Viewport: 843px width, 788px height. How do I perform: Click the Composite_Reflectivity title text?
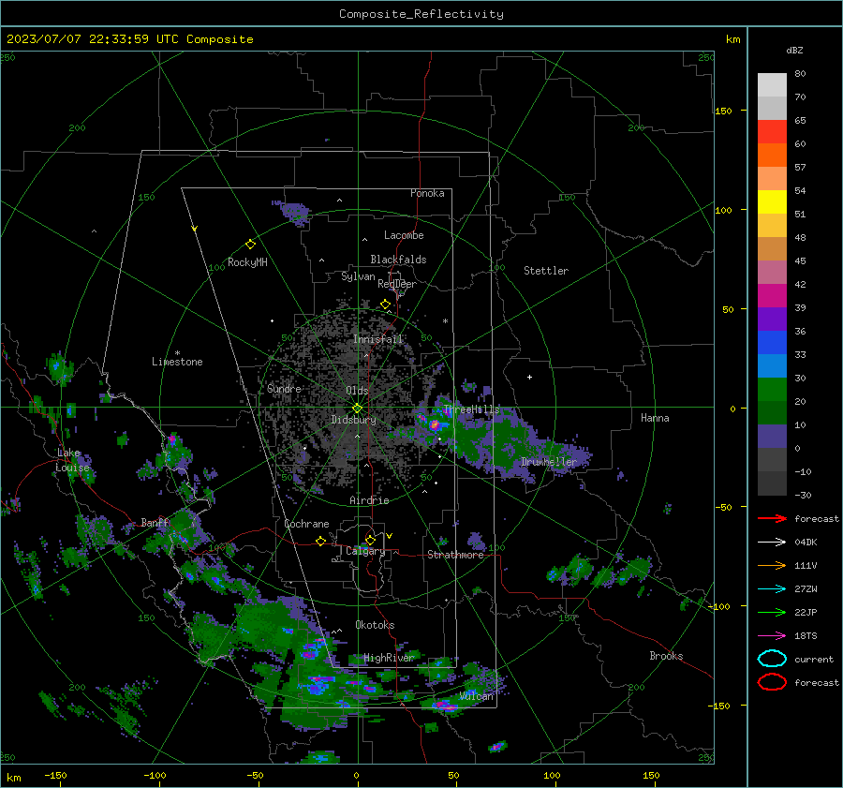point(421,14)
